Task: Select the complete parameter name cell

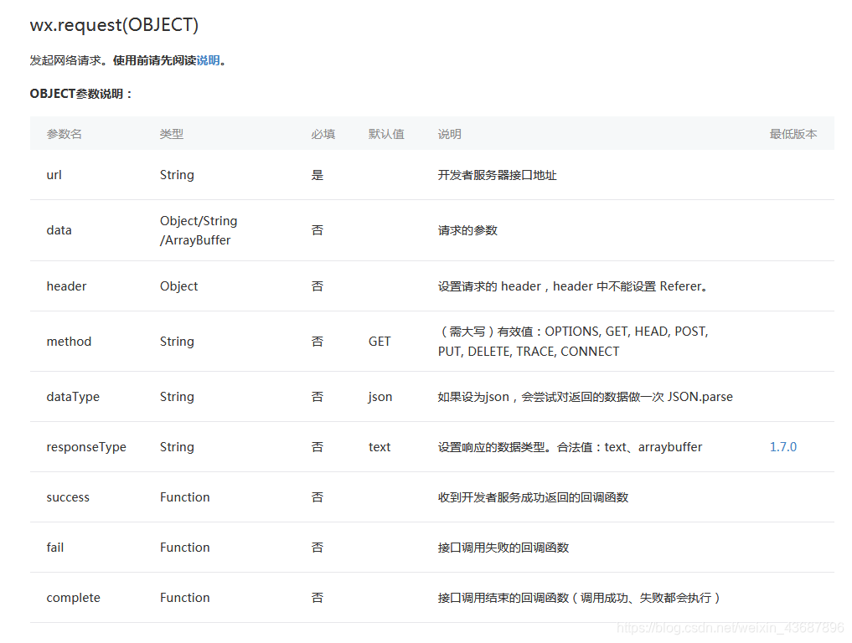Action: [74, 598]
